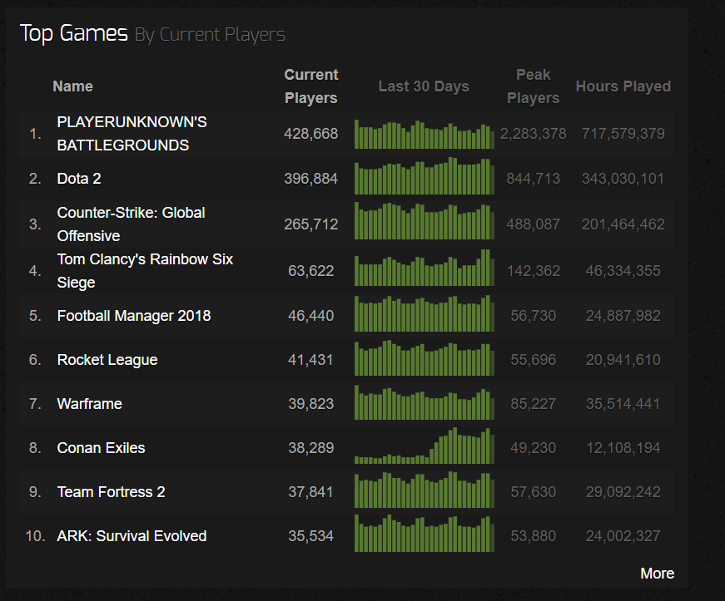Screen dimensions: 725x601
Task: Click rank number 1. in first row
Action: [35, 134]
